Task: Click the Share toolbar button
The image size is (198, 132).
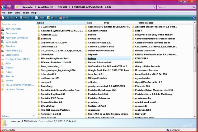Action: point(52,18)
